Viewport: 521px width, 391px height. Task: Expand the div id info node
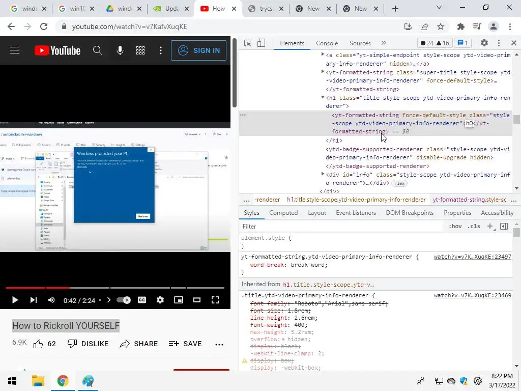click(x=322, y=174)
